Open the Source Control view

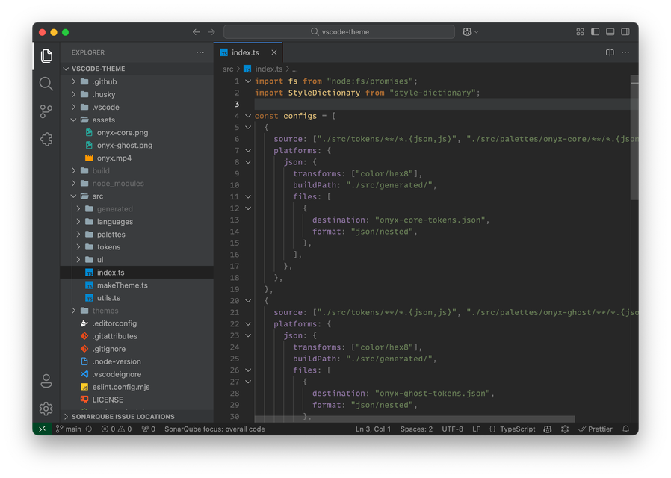coord(46,111)
